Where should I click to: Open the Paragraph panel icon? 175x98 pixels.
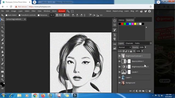coord(115,39)
